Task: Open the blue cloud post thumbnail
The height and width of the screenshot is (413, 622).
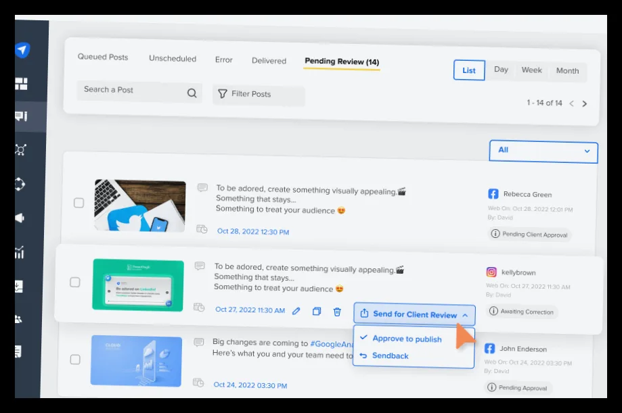Action: click(x=137, y=361)
